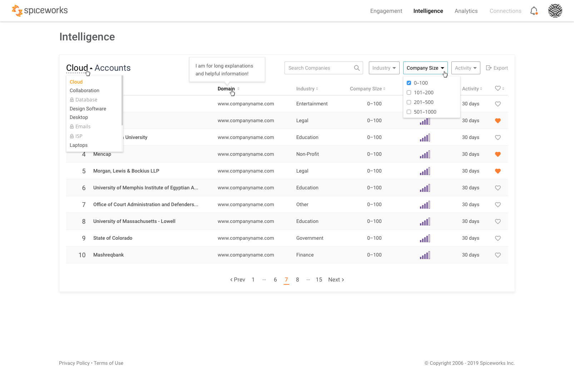
Task: Click the locked Emails item
Action: pyautogui.click(x=80, y=126)
